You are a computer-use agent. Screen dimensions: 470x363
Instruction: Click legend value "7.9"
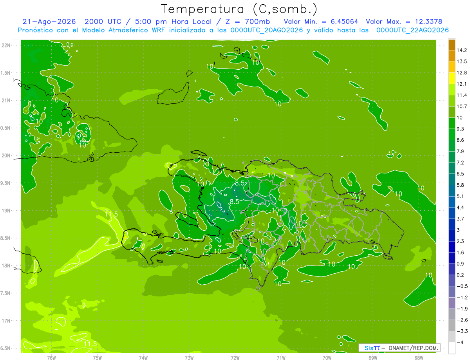tap(461, 152)
